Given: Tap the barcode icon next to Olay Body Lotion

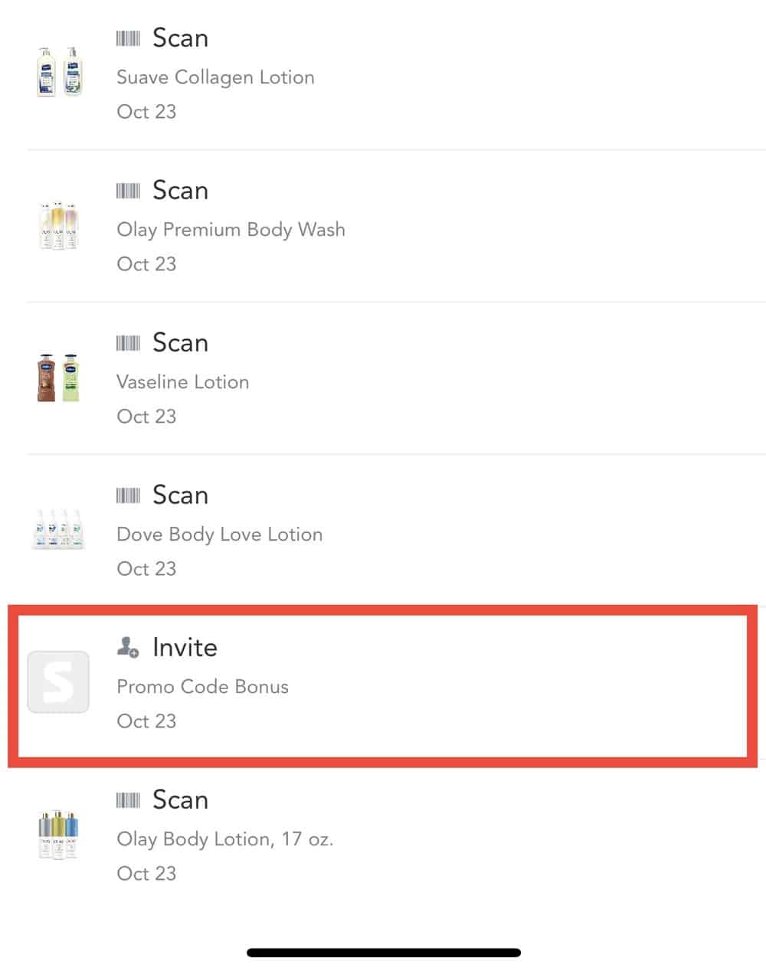Looking at the screenshot, I should (x=129, y=799).
